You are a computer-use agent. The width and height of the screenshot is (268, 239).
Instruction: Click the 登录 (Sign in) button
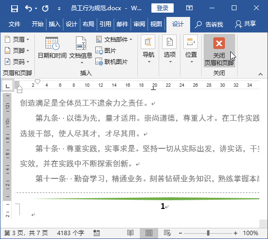pos(163,8)
